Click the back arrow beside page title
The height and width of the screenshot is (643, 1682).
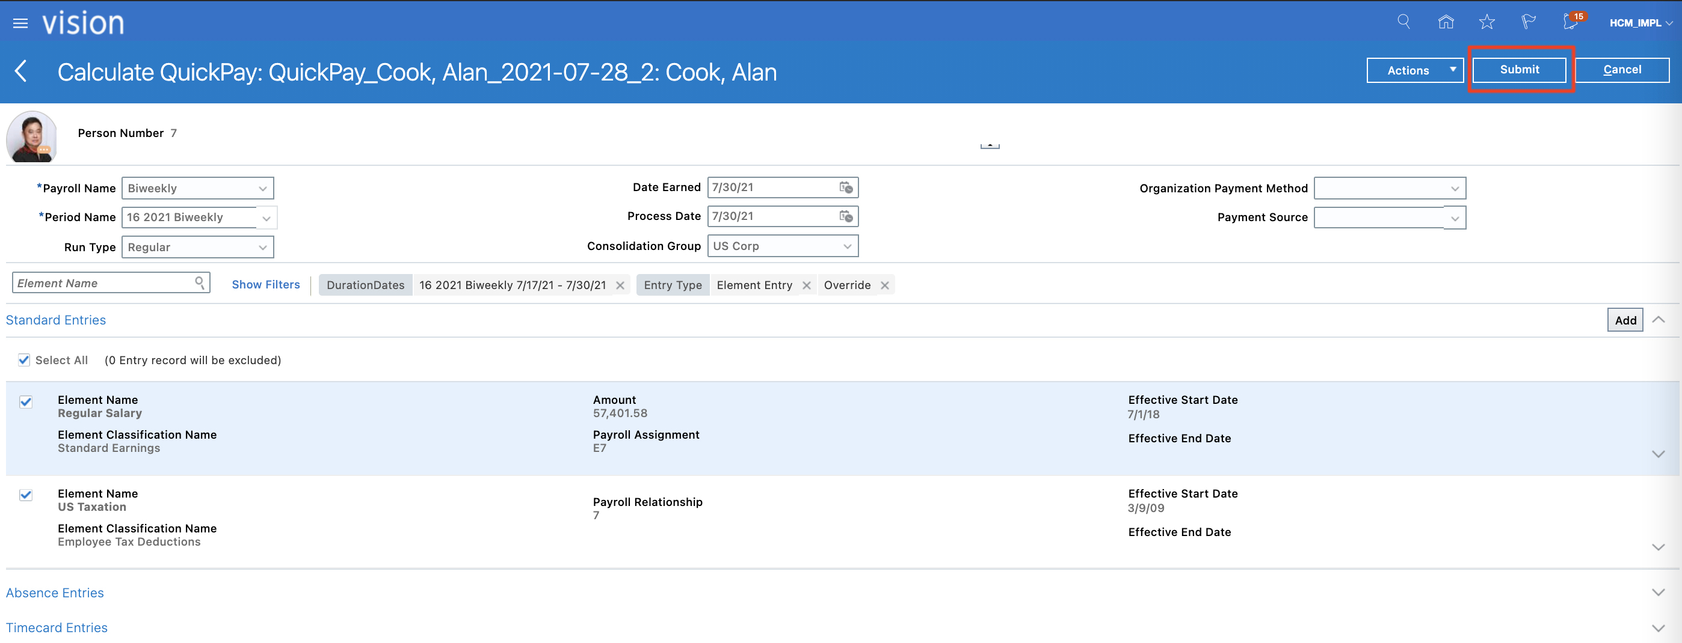pos(21,71)
